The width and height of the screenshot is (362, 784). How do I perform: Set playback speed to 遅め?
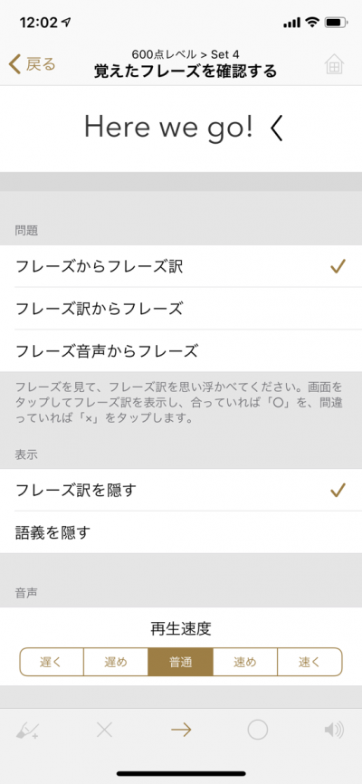(x=116, y=662)
